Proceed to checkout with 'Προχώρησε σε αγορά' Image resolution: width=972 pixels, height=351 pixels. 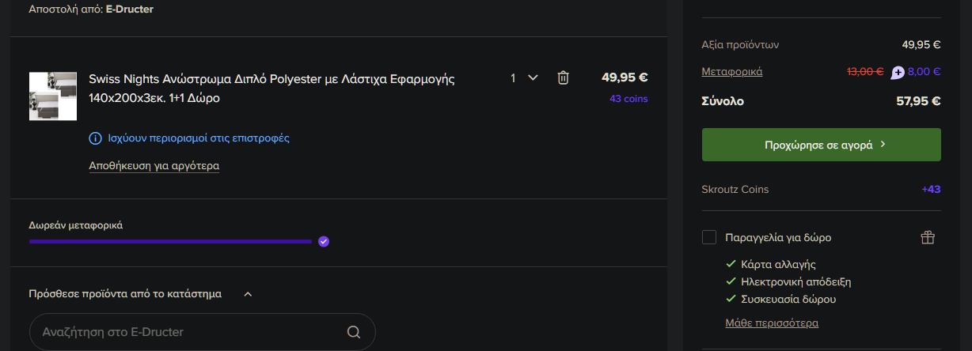click(x=820, y=145)
